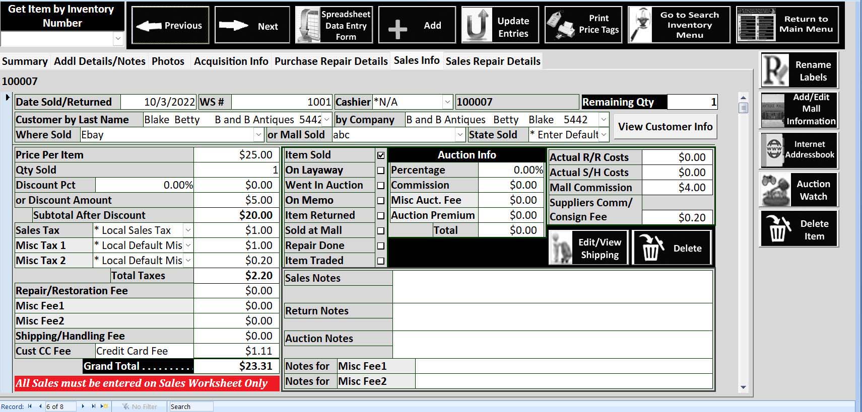Go to next record navigation arrow
The image size is (862, 412).
(83, 406)
